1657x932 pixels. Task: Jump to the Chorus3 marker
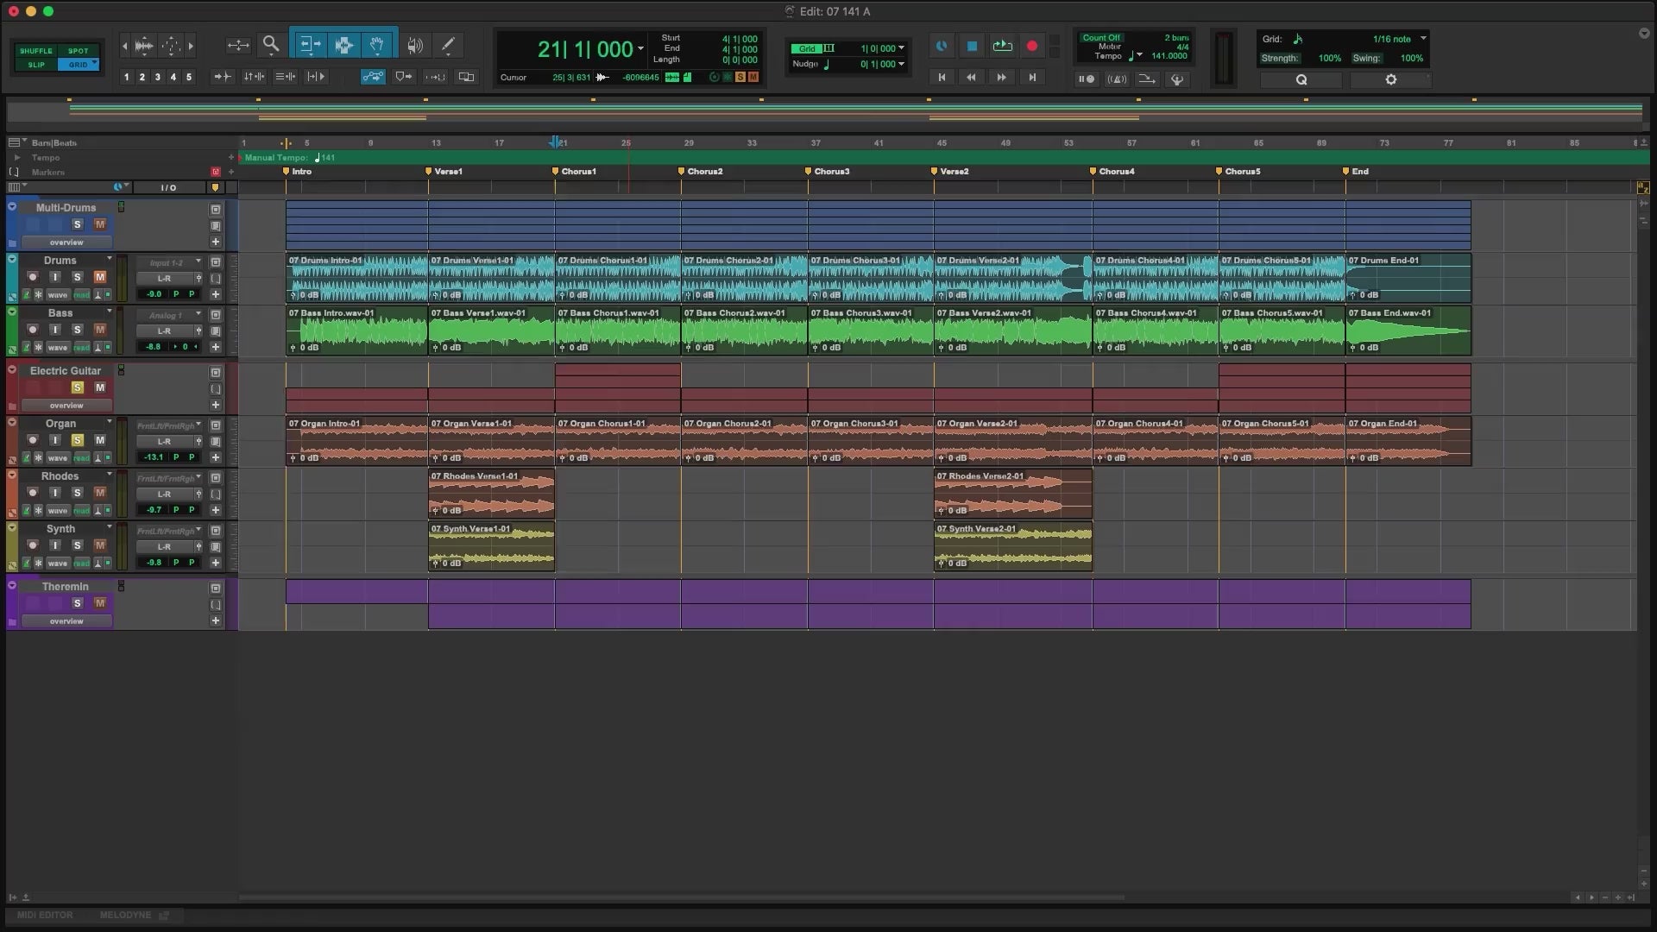(x=809, y=172)
